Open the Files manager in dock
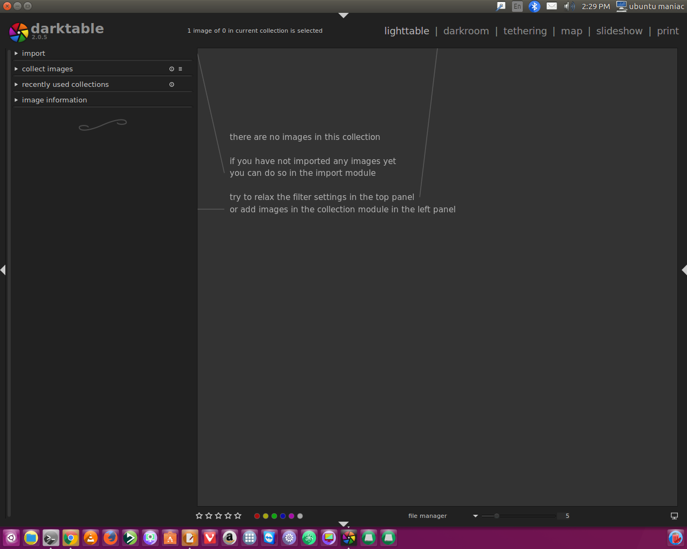687x549 pixels. click(x=31, y=538)
